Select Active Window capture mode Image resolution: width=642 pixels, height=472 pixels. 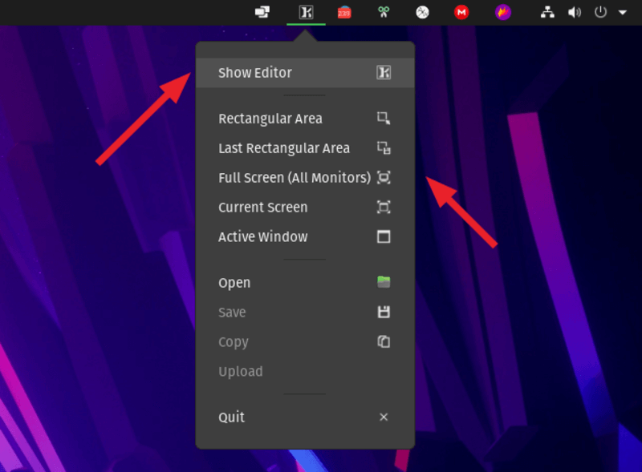point(262,237)
